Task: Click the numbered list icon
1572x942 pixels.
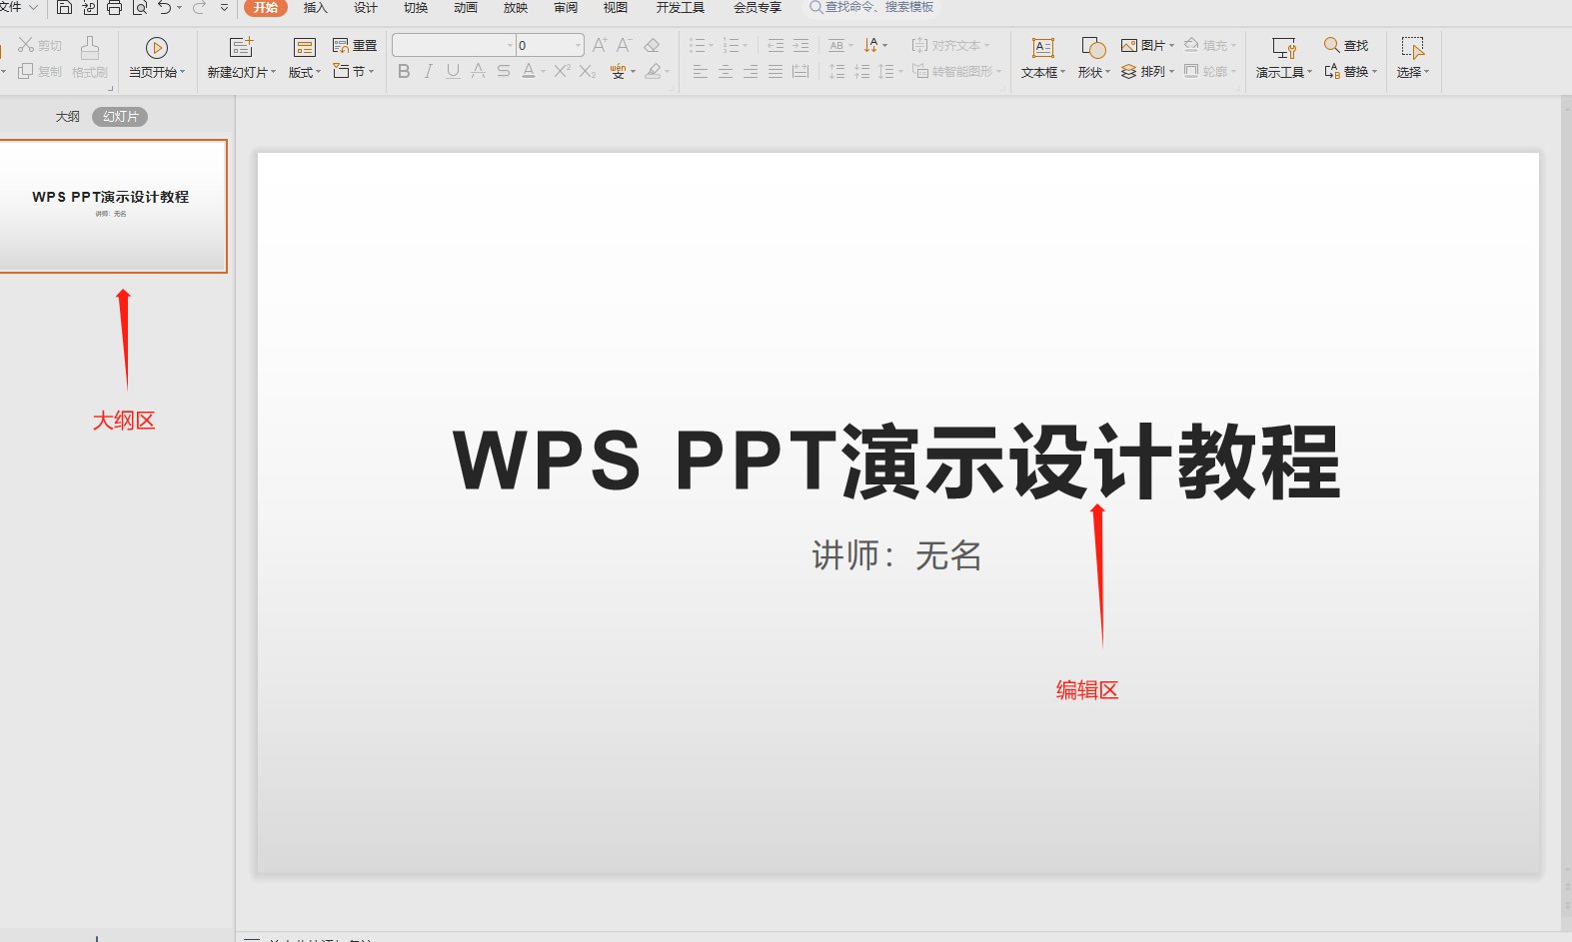Action: click(x=731, y=45)
